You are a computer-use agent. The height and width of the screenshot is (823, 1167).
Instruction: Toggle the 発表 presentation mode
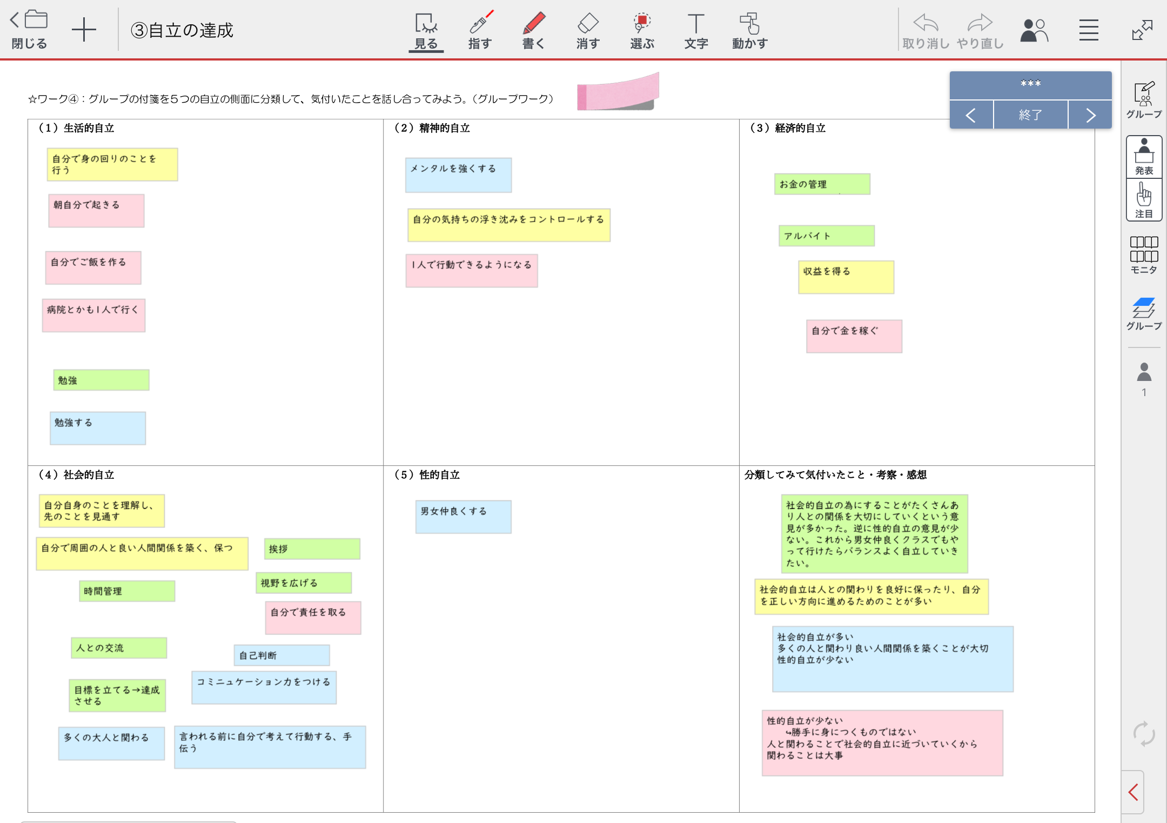coord(1144,156)
